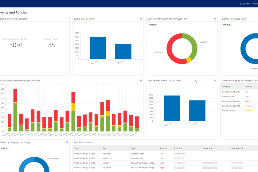Click the Unresolved Events count 5091
The width and height of the screenshot is (258, 172).
pos(16,45)
